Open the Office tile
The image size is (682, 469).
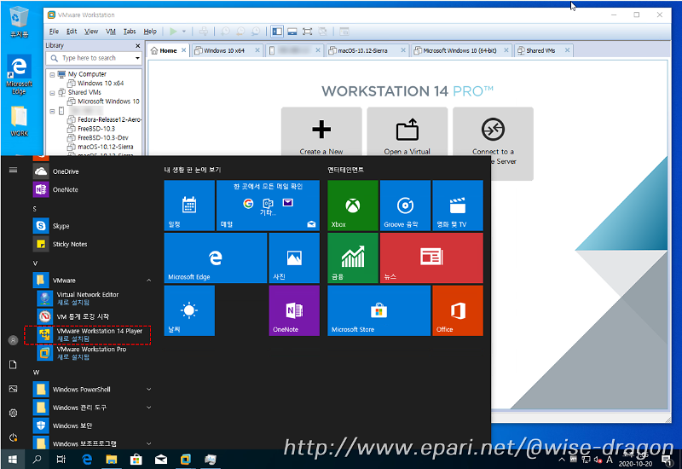click(458, 310)
